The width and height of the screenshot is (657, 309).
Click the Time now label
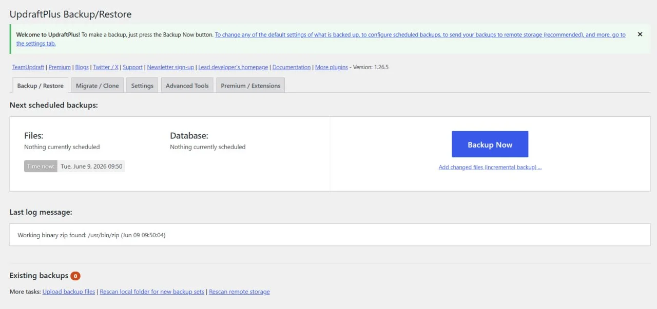[41, 167]
